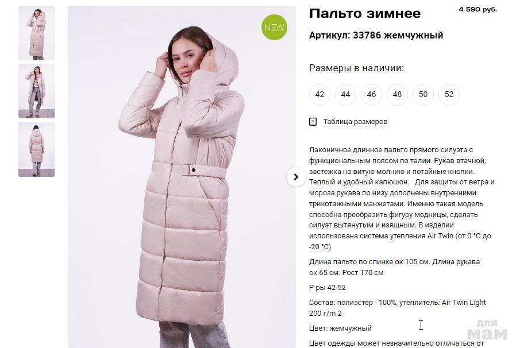Click the 4 590 руб. price

pyautogui.click(x=478, y=10)
